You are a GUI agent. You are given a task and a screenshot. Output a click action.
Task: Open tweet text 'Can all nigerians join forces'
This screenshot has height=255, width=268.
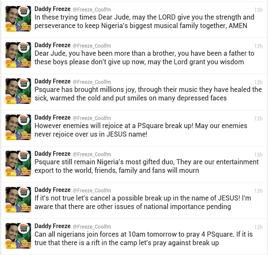pyautogui.click(x=144, y=238)
